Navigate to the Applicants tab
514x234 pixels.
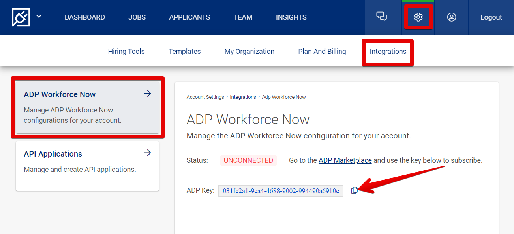point(189,17)
